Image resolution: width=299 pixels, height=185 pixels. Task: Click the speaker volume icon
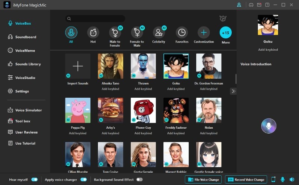[x=292, y=179]
